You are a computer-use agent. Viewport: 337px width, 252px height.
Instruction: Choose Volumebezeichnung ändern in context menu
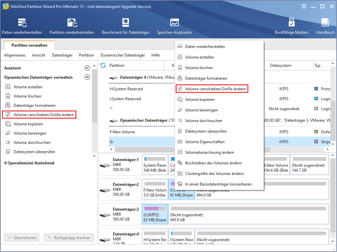219,152
